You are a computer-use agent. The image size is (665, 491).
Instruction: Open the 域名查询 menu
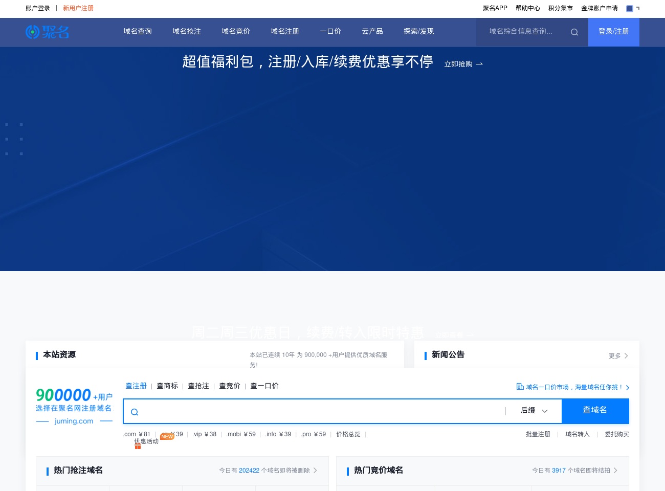[x=138, y=31]
